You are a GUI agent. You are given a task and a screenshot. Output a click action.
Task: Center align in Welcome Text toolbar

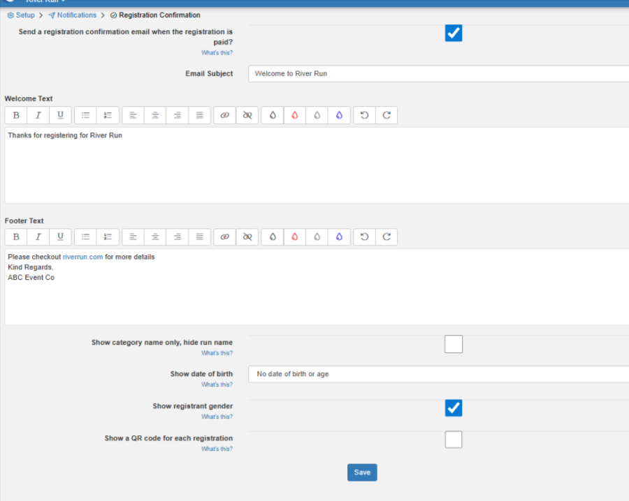click(155, 115)
